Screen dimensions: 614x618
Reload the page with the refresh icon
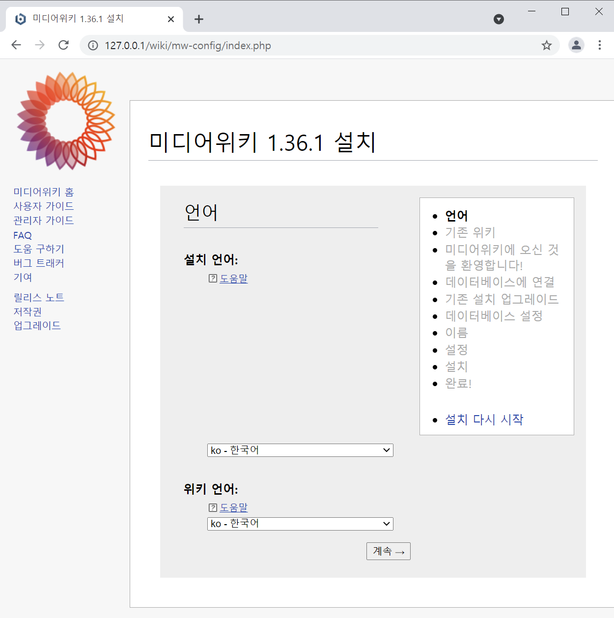pyautogui.click(x=63, y=45)
